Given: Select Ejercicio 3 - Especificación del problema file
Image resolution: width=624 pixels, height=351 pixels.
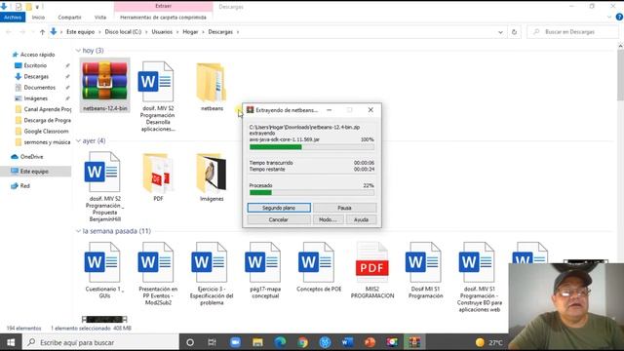Looking at the screenshot, I should [211, 274].
